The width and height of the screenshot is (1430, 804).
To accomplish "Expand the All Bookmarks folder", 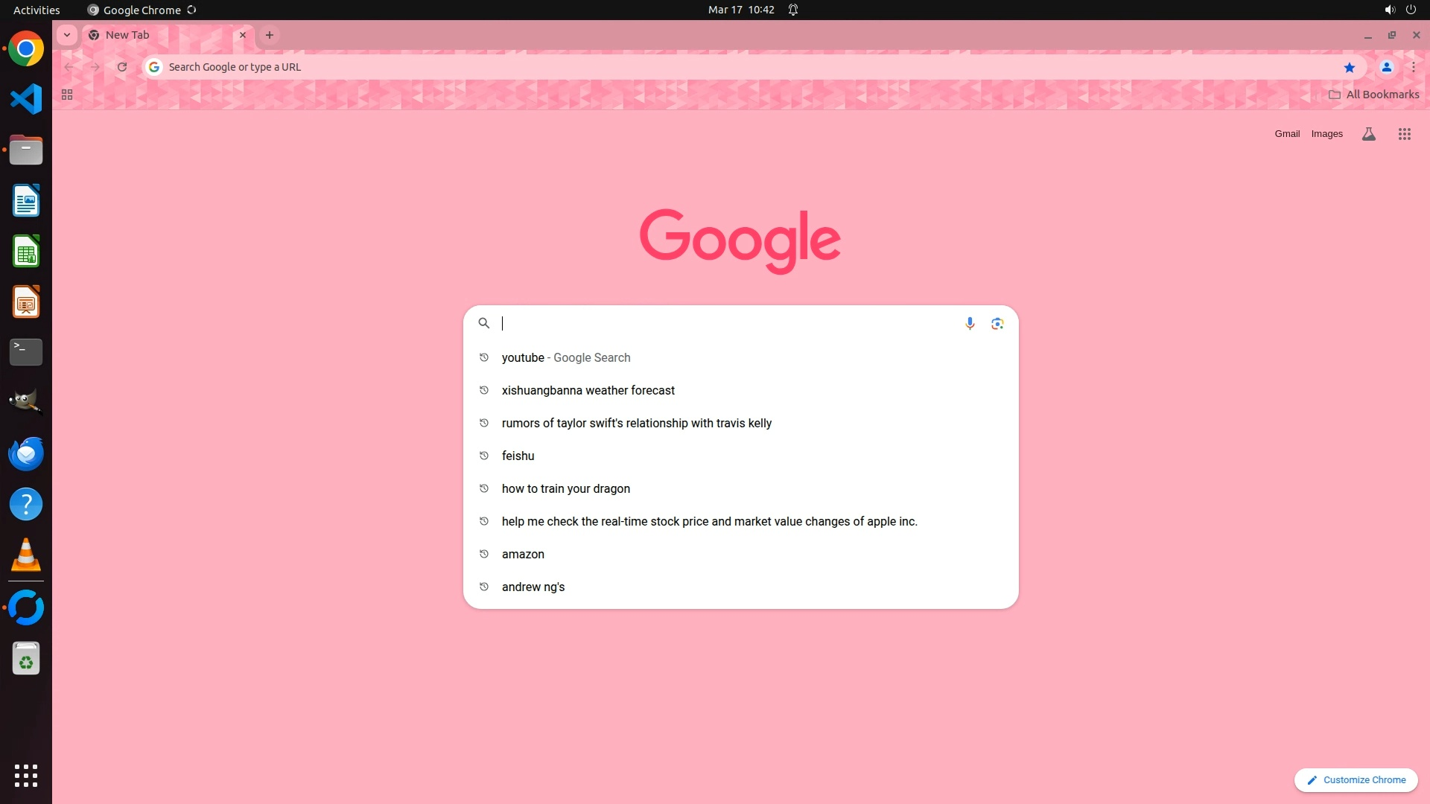I will click(1373, 95).
